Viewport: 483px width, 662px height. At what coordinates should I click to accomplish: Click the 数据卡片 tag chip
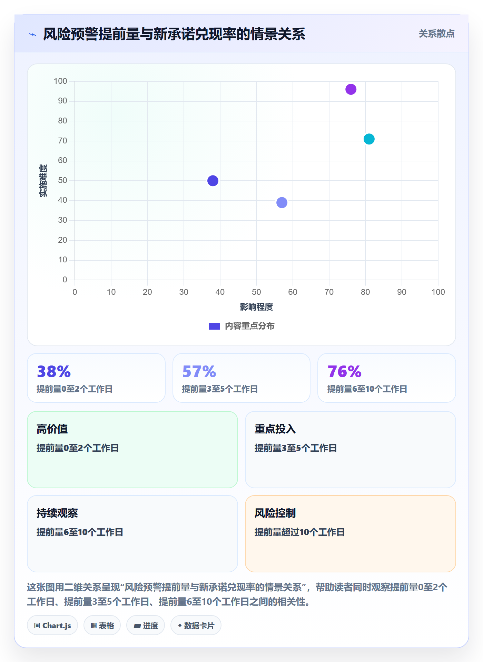[x=196, y=625]
